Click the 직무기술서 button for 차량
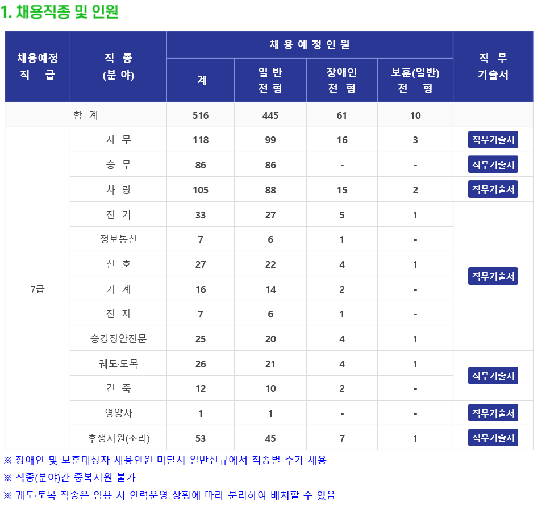The width and height of the screenshot is (546, 513). coord(493,189)
